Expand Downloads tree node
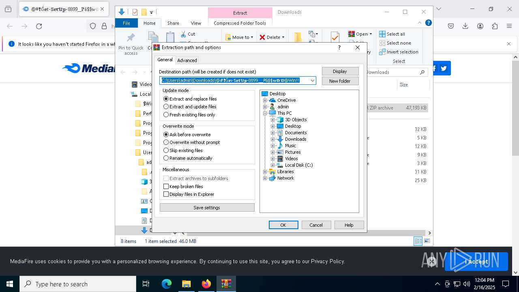This screenshot has height=292, width=519. pyautogui.click(x=272, y=139)
